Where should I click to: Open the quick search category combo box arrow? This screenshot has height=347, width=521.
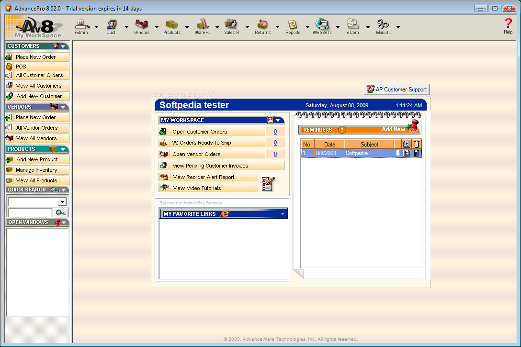pyautogui.click(x=62, y=201)
